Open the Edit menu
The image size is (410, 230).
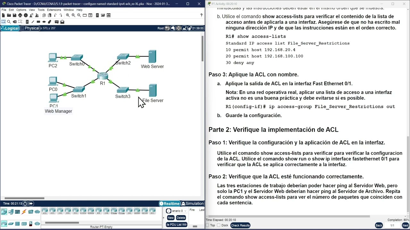click(x=11, y=10)
